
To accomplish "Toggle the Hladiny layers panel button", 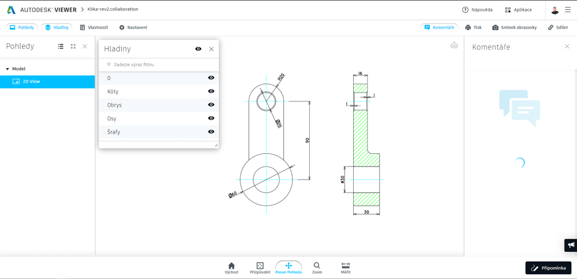I will 57,27.
